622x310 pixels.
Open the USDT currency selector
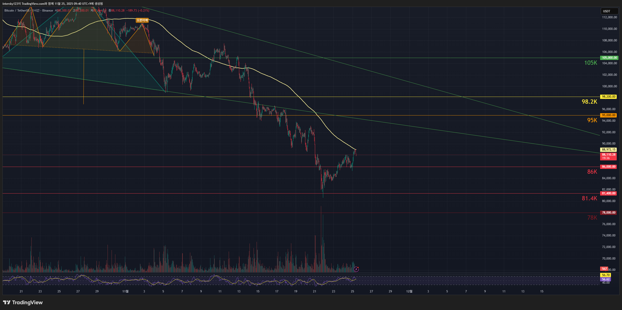[609, 11]
